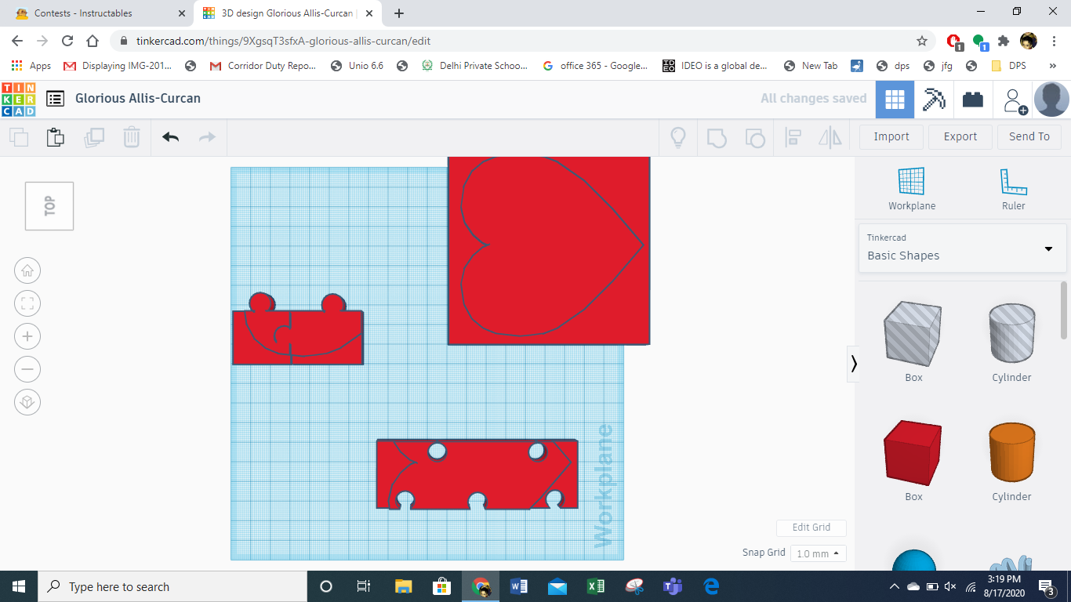
Task: Click the Home view button
Action: (x=27, y=270)
